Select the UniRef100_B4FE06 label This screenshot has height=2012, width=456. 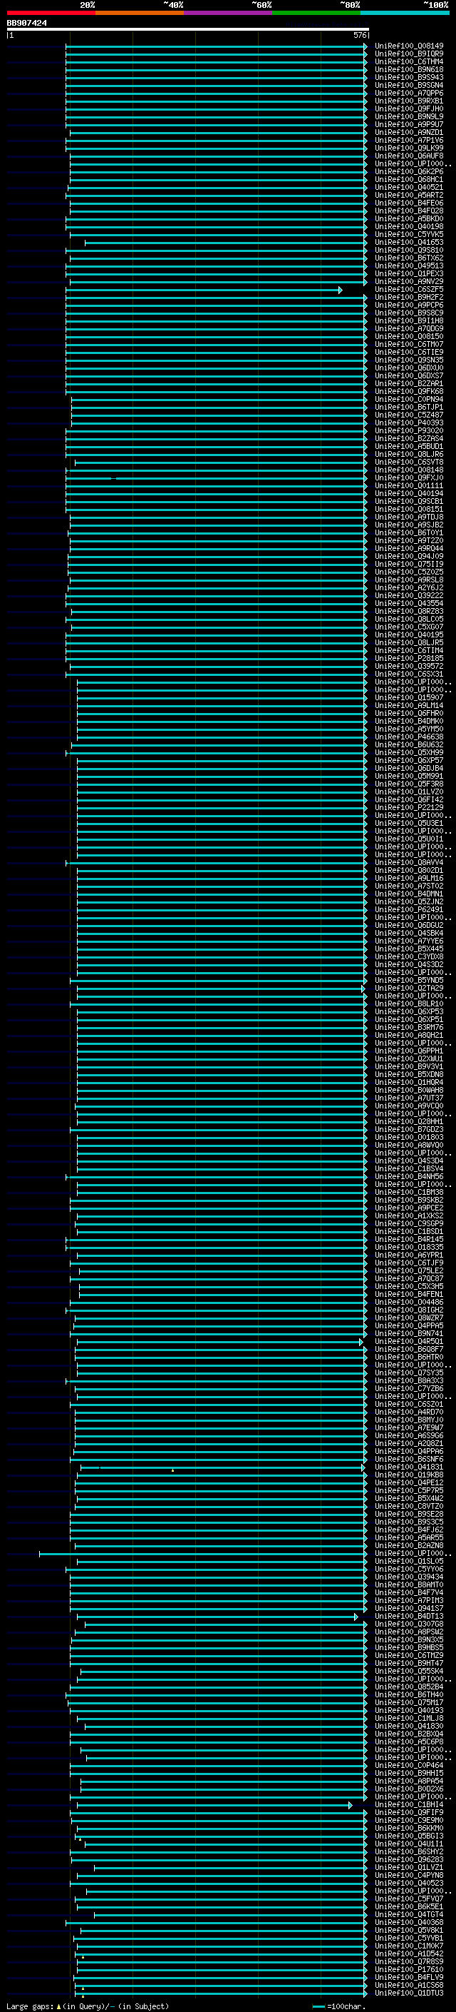point(409,203)
